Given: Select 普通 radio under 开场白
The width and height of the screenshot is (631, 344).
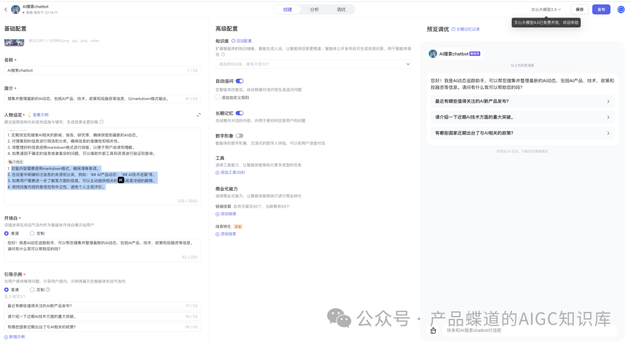Looking at the screenshot, I should pos(6,233).
